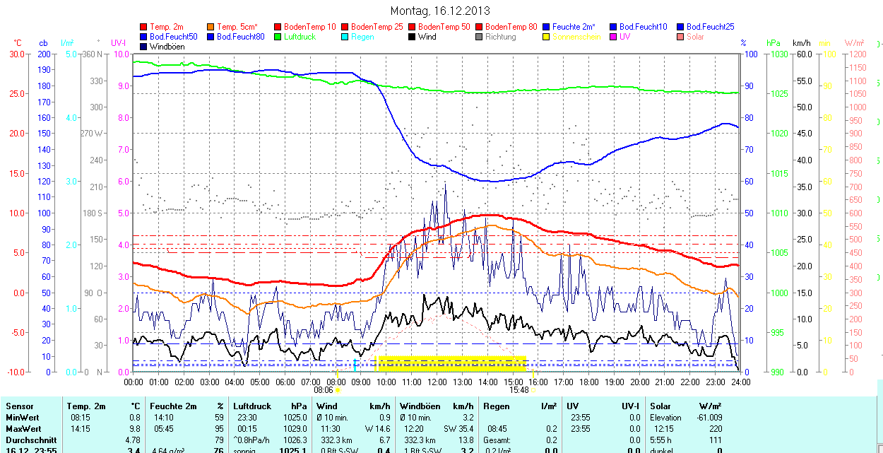Viewport: 883px width, 453px height.
Task: Click the magenta UV legend square
Action: pyautogui.click(x=614, y=37)
